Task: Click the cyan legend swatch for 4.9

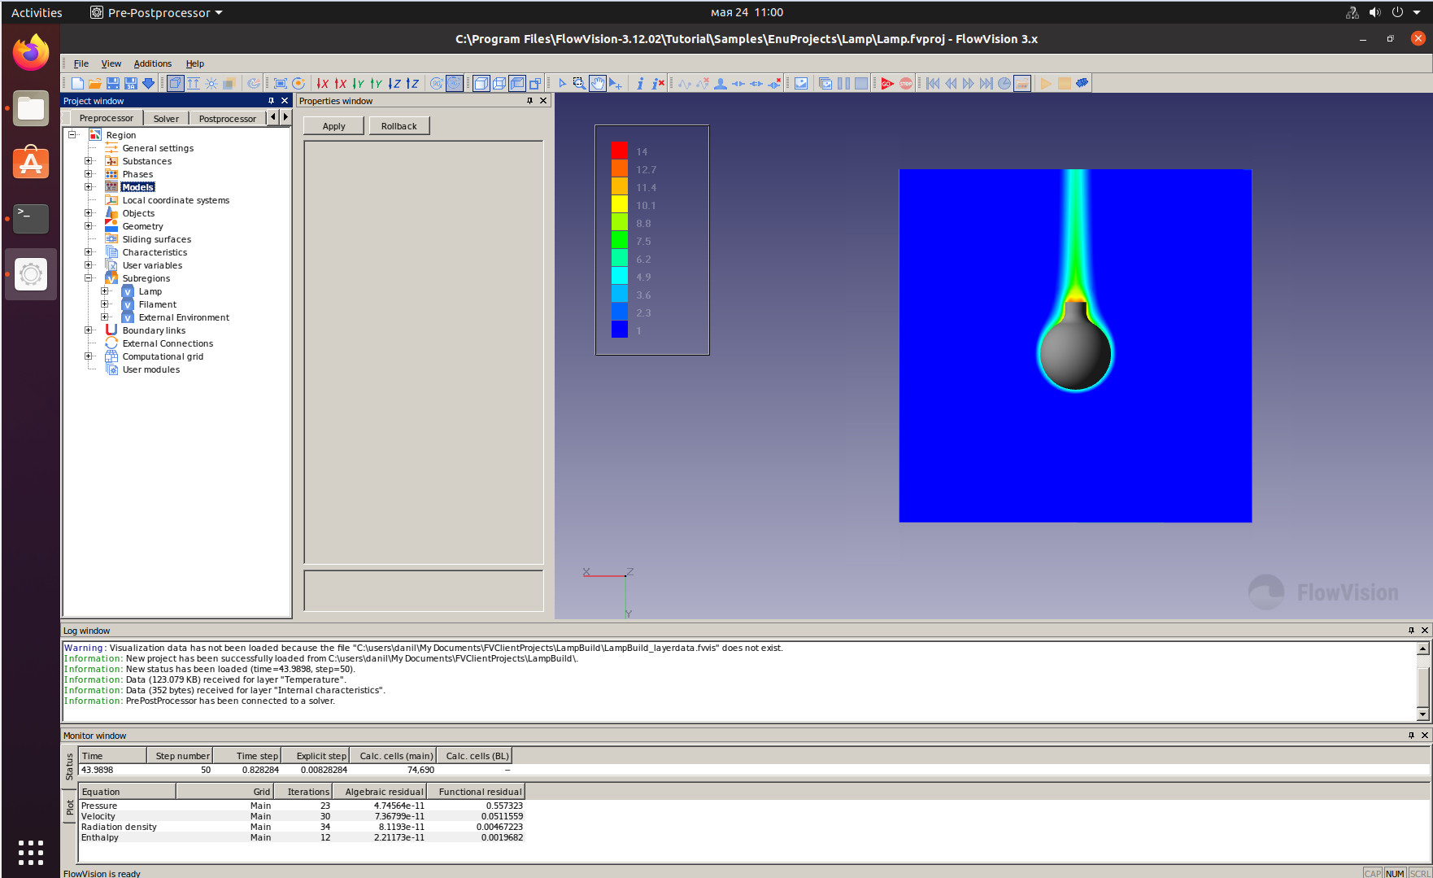Action: pyautogui.click(x=620, y=276)
